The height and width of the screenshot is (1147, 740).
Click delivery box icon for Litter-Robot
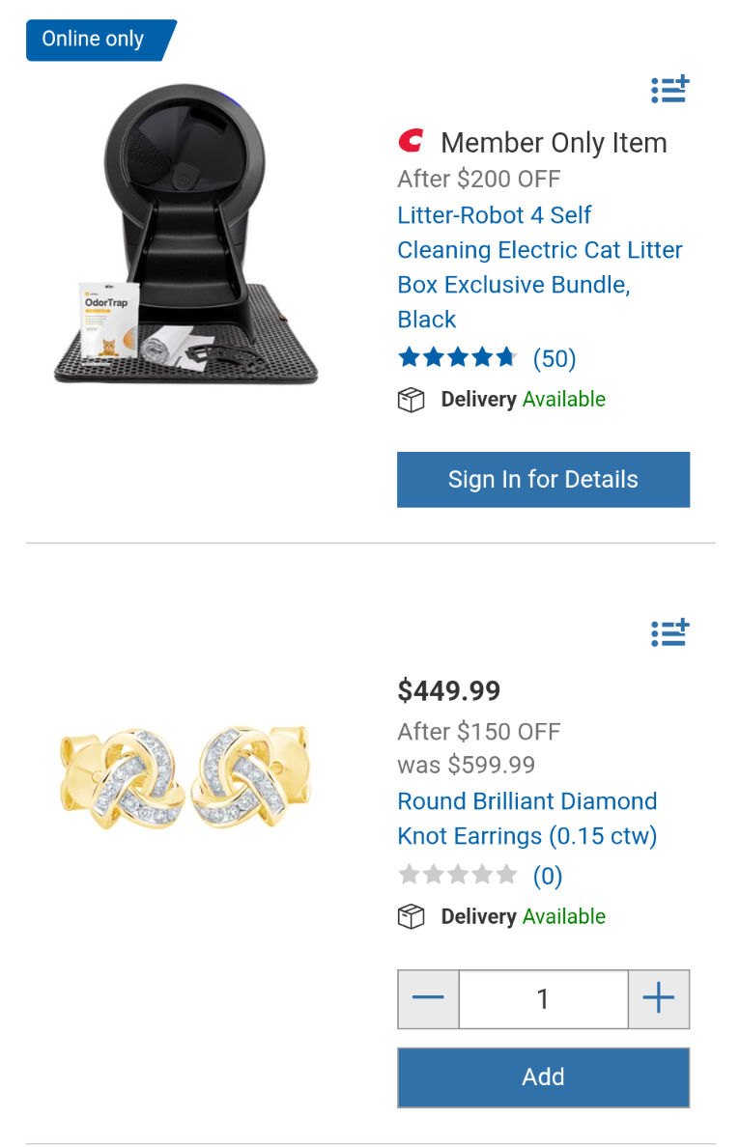click(x=412, y=400)
